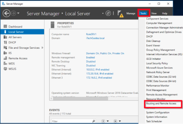Select the WSUS sidebar icon
183x124 pixels.
pyautogui.click(x=5, y=69)
